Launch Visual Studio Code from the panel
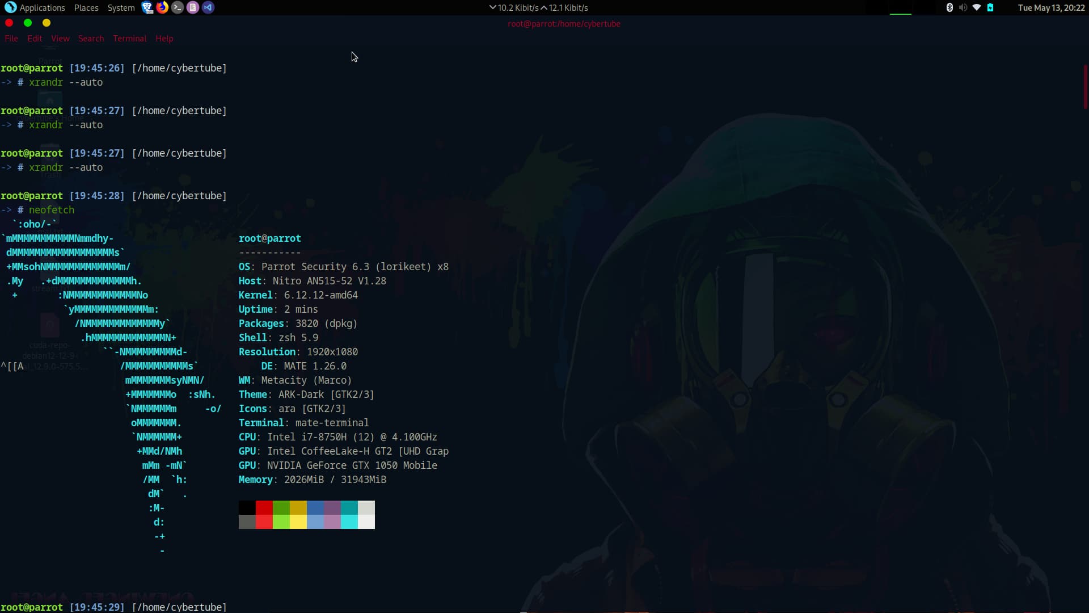The height and width of the screenshot is (613, 1089). click(208, 7)
